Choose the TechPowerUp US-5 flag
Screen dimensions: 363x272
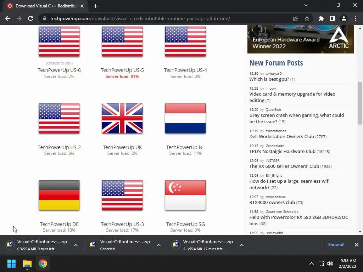point(122,41)
